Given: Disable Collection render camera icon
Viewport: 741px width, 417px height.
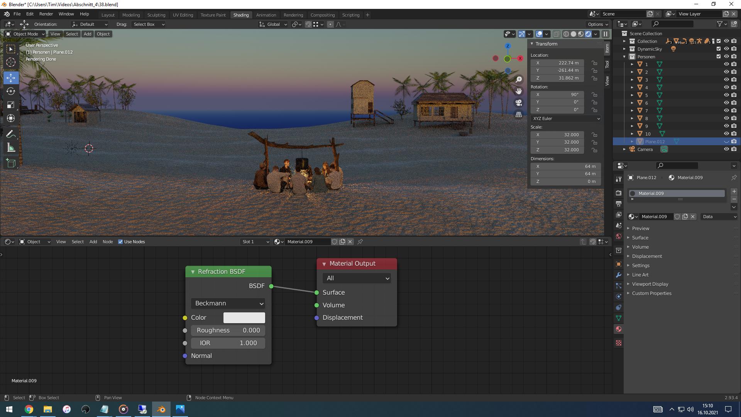Looking at the screenshot, I should 734,41.
